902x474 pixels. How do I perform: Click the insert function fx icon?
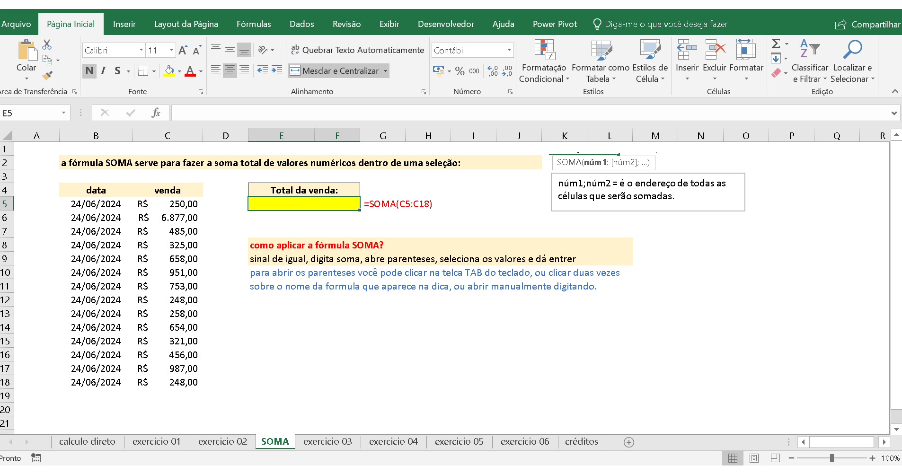156,113
